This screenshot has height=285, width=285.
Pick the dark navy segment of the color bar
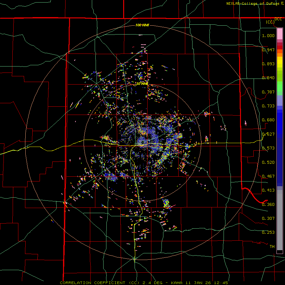280,162
